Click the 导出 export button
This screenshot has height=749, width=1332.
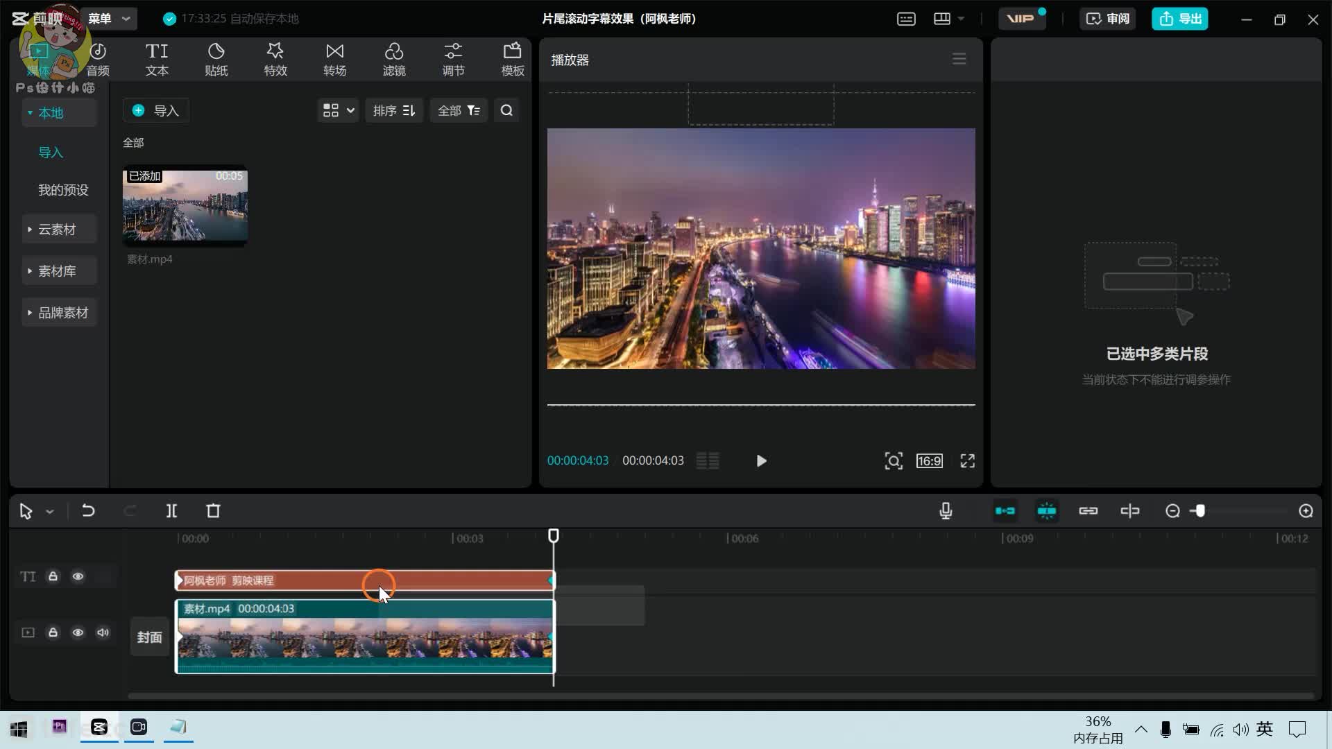pyautogui.click(x=1180, y=19)
